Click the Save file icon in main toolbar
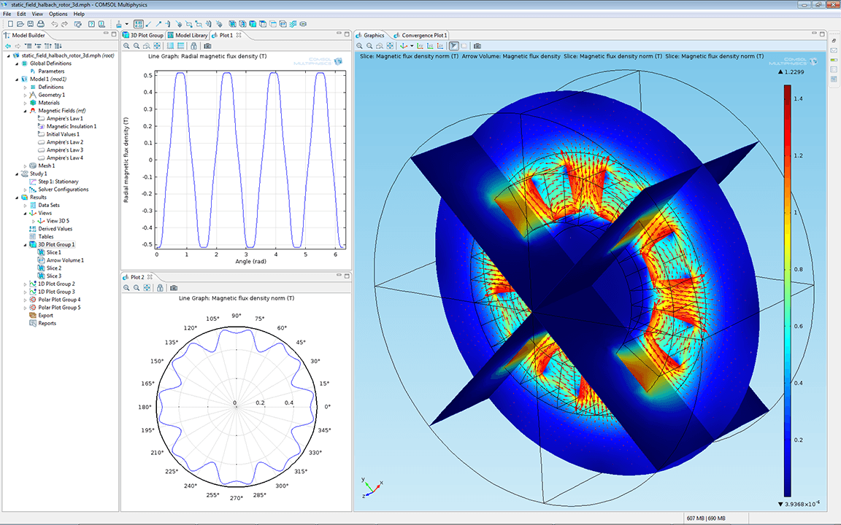The width and height of the screenshot is (841, 525). point(31,24)
